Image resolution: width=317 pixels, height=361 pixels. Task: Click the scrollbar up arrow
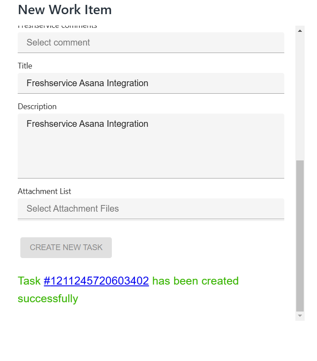[300, 31]
